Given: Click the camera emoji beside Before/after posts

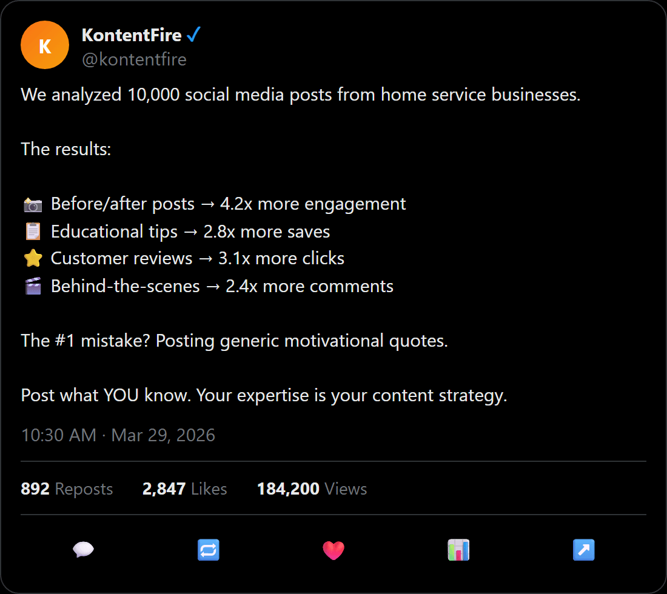Looking at the screenshot, I should pyautogui.click(x=33, y=204).
